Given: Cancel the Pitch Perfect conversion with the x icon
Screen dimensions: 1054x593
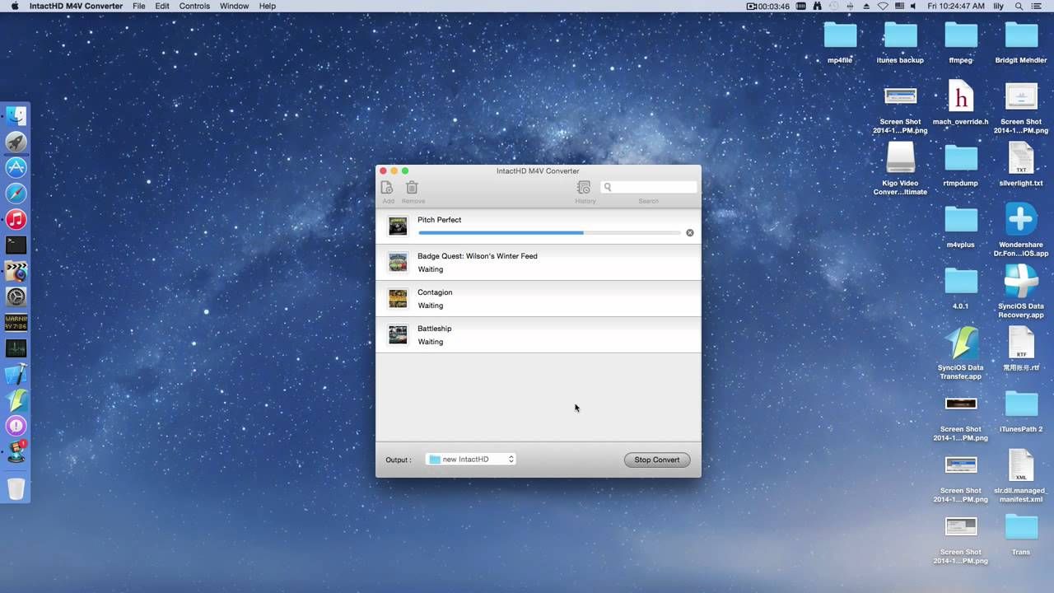Looking at the screenshot, I should (x=690, y=233).
